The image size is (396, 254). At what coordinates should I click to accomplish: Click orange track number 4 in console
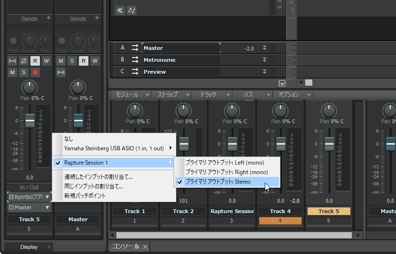tap(280, 221)
